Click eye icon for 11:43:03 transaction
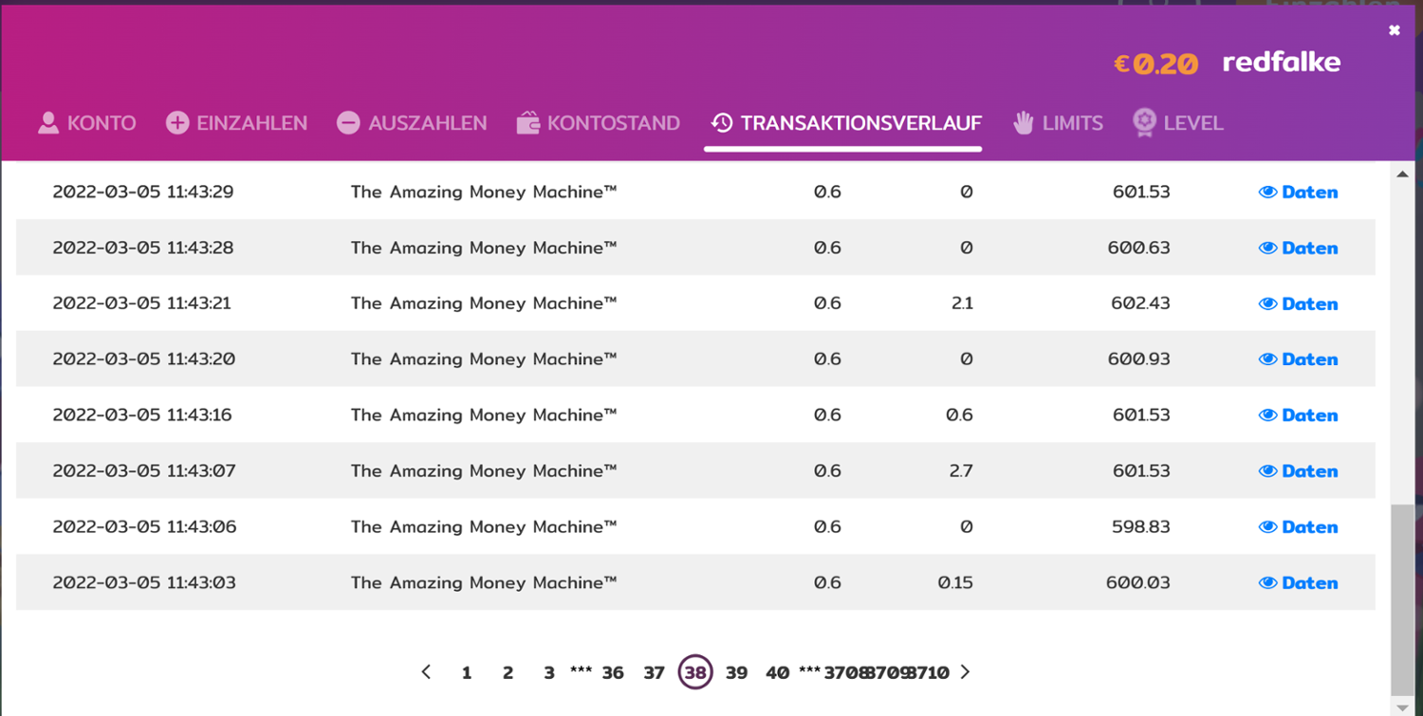Screen dimensions: 1423x716 coord(1267,583)
